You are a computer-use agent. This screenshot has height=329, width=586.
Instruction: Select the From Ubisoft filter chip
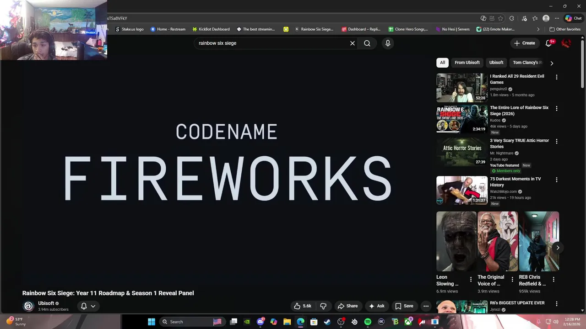[x=467, y=63]
